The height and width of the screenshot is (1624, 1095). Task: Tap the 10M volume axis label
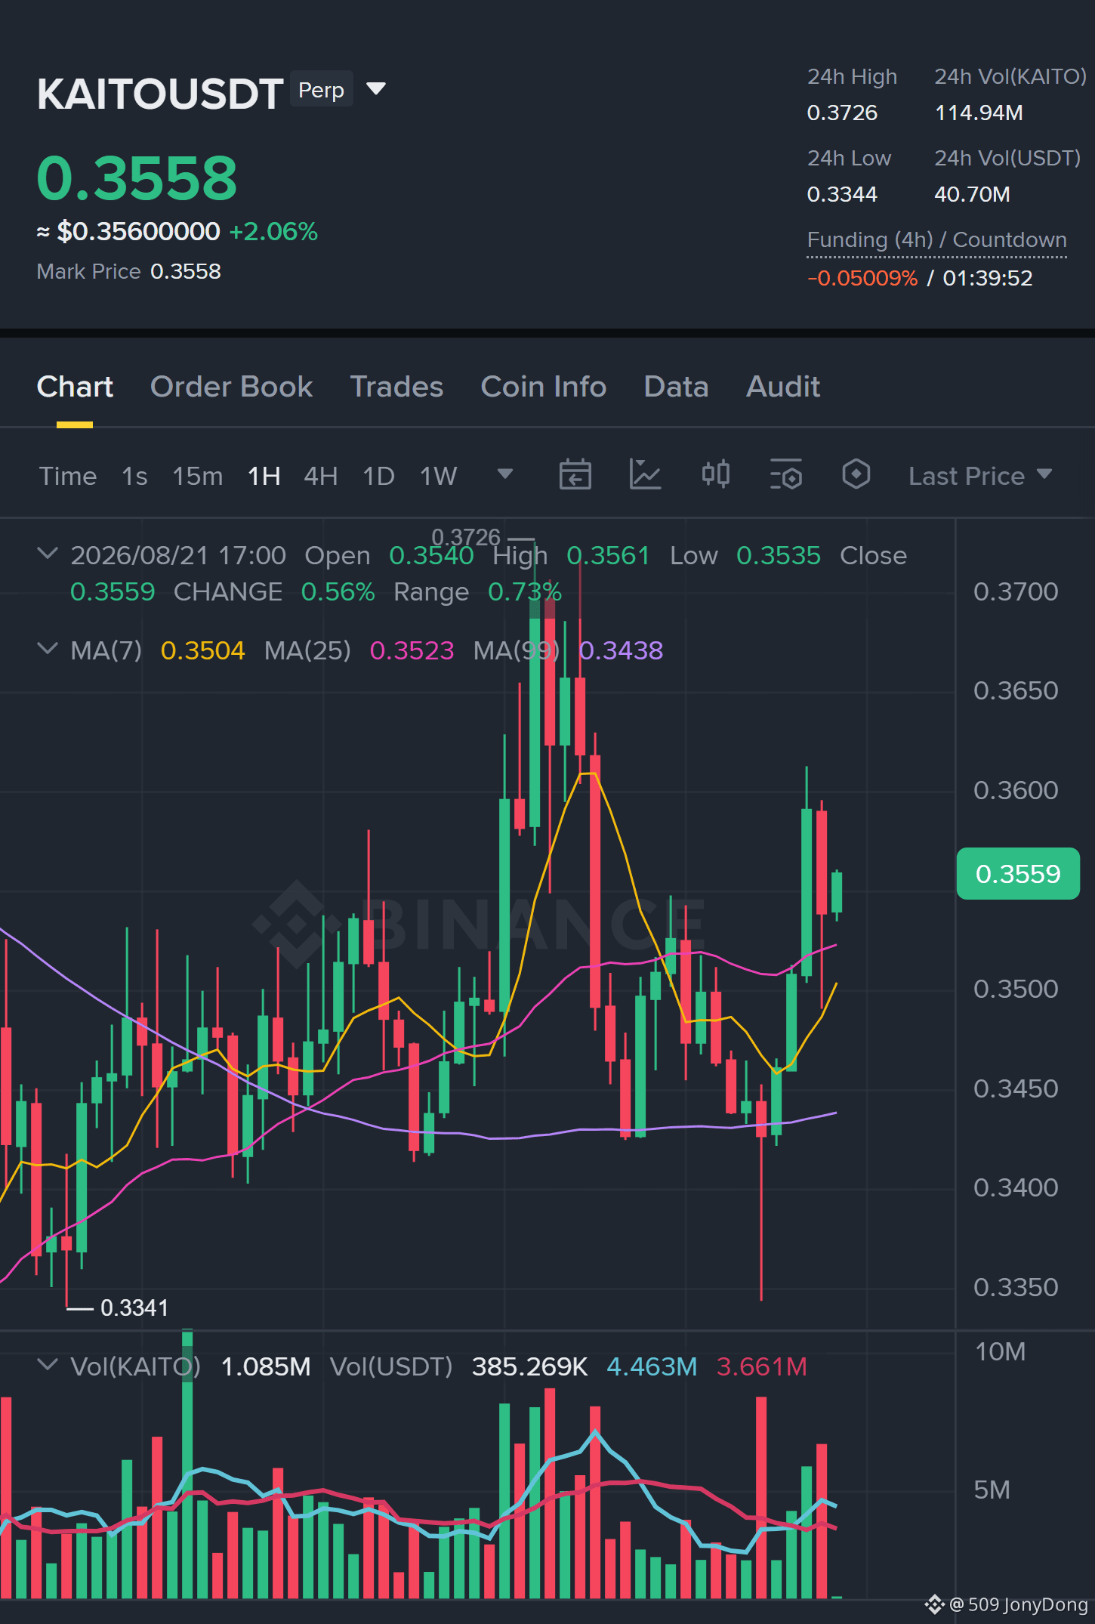tap(1000, 1351)
